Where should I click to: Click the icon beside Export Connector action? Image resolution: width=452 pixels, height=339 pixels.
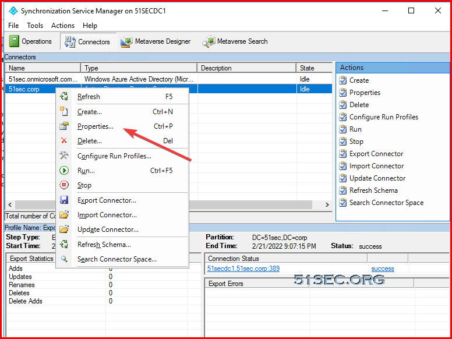click(343, 154)
